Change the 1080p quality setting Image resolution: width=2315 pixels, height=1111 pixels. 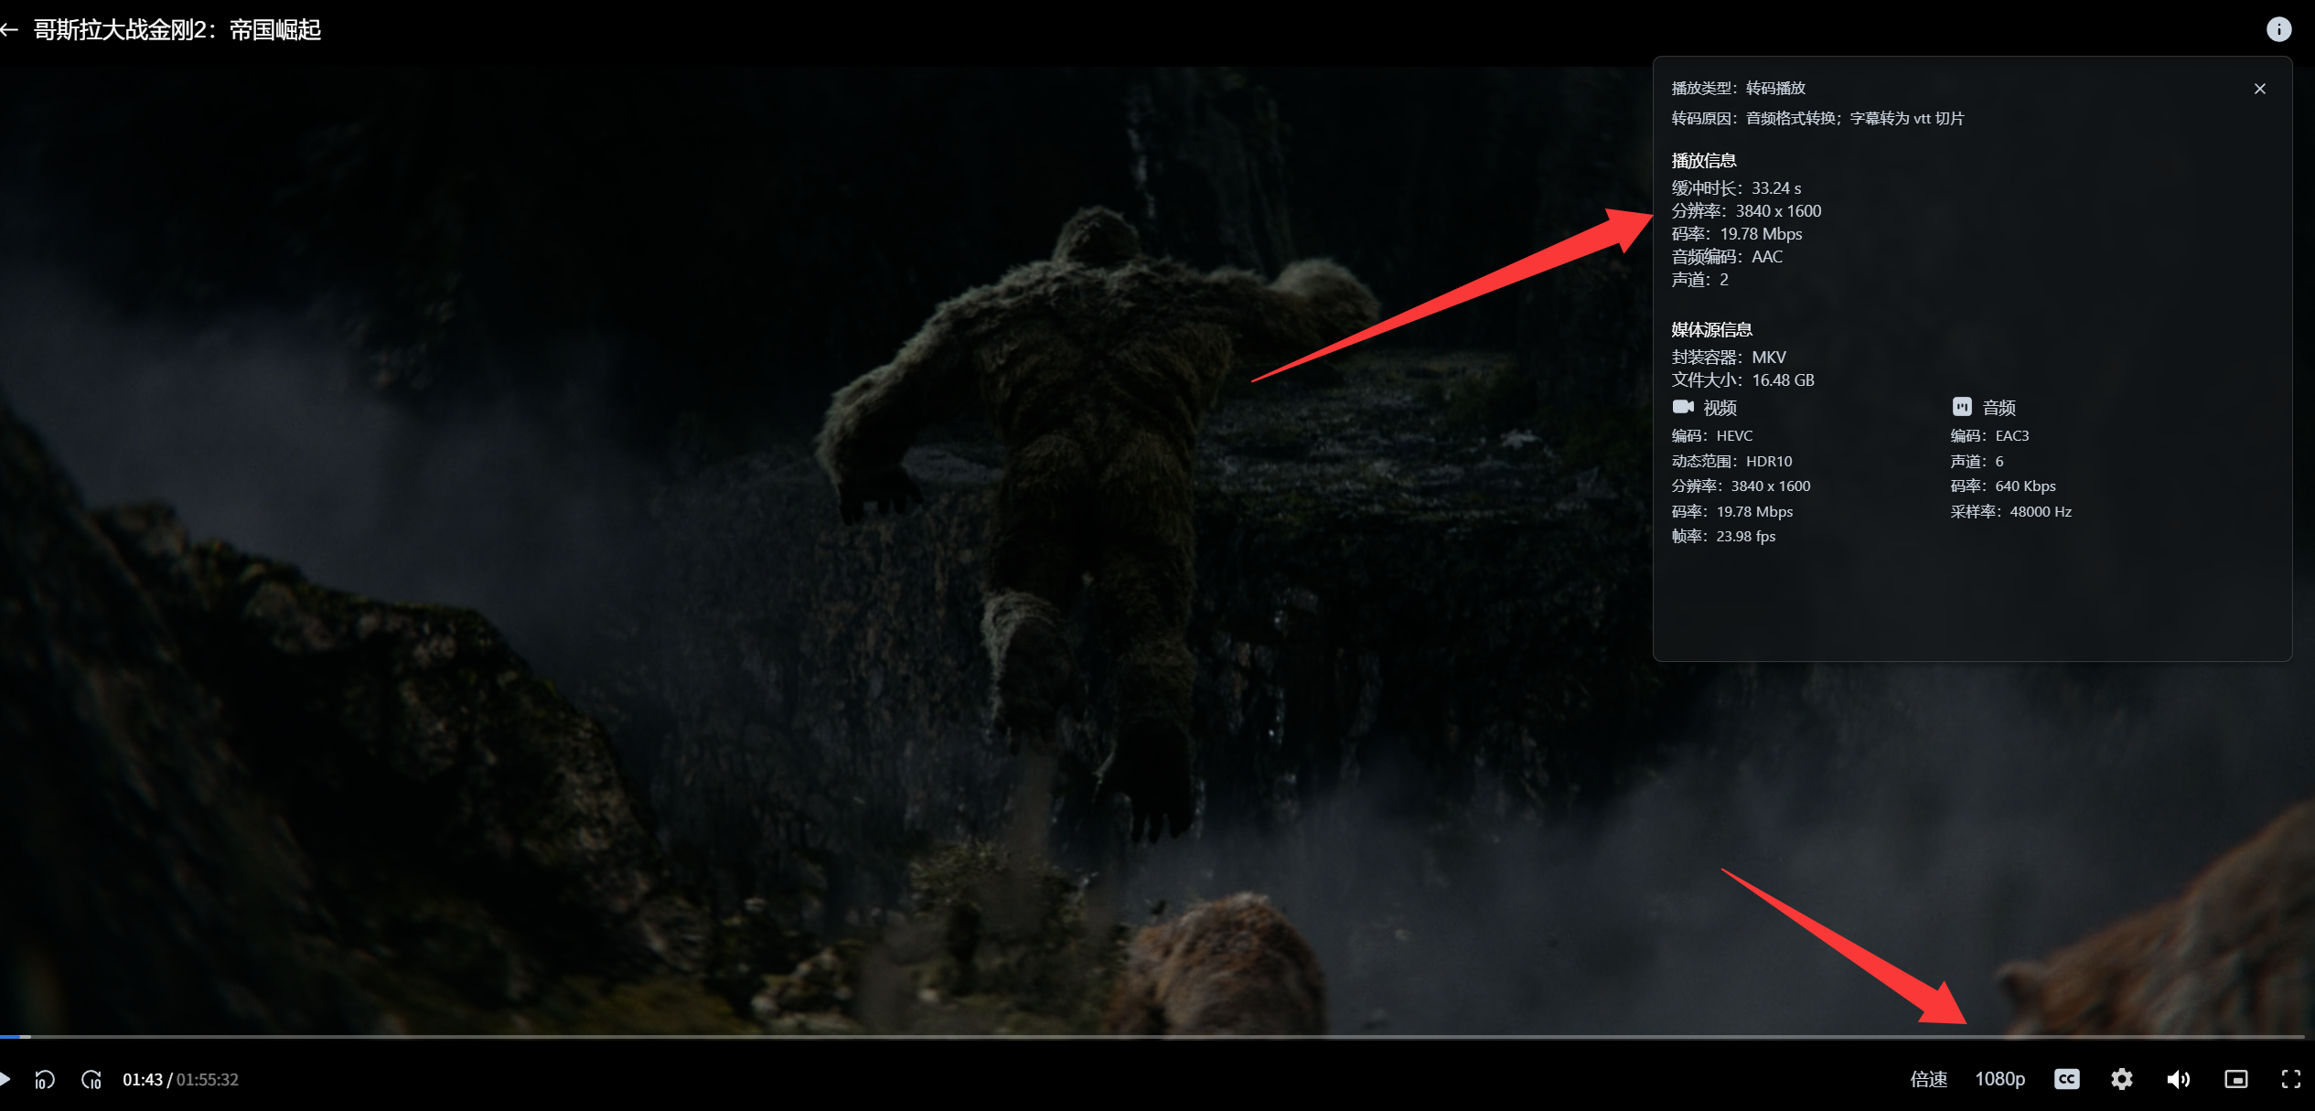pos(1999,1080)
